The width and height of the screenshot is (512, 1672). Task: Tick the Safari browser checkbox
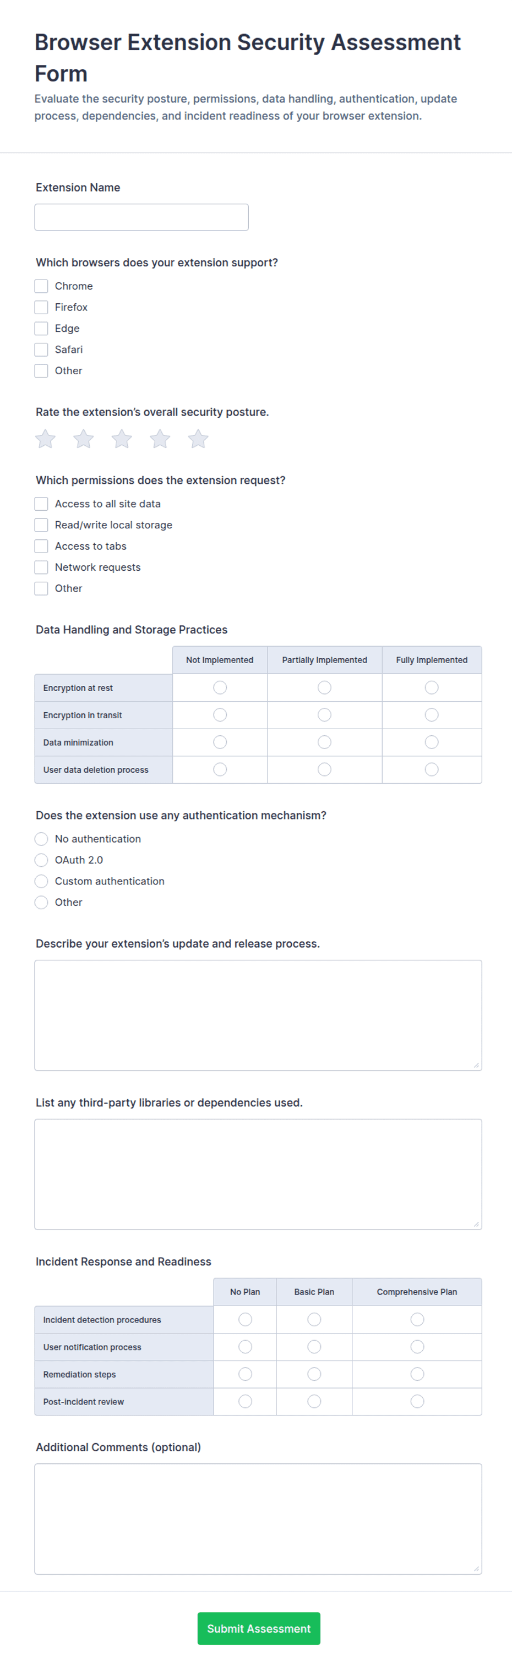click(41, 350)
